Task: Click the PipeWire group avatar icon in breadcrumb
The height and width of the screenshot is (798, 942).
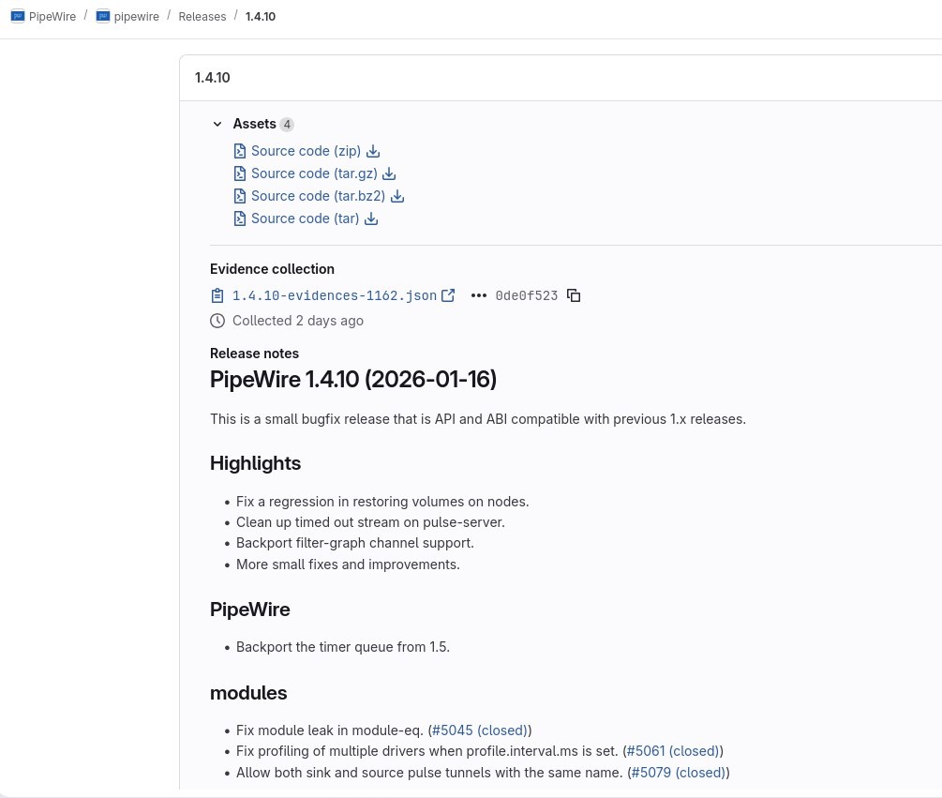Action: click(x=18, y=16)
